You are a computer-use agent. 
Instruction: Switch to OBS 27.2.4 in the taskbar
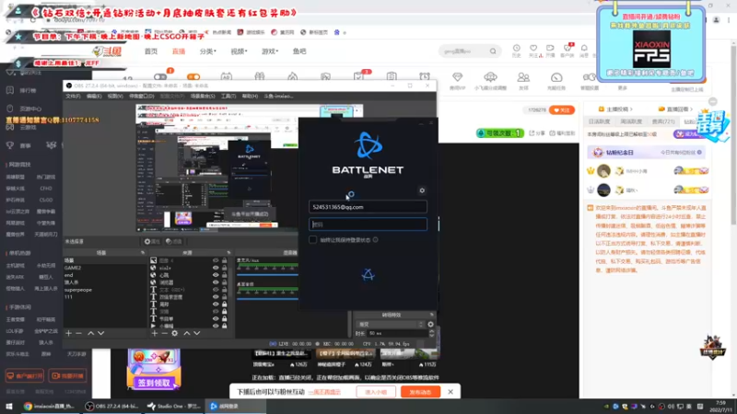pos(111,406)
